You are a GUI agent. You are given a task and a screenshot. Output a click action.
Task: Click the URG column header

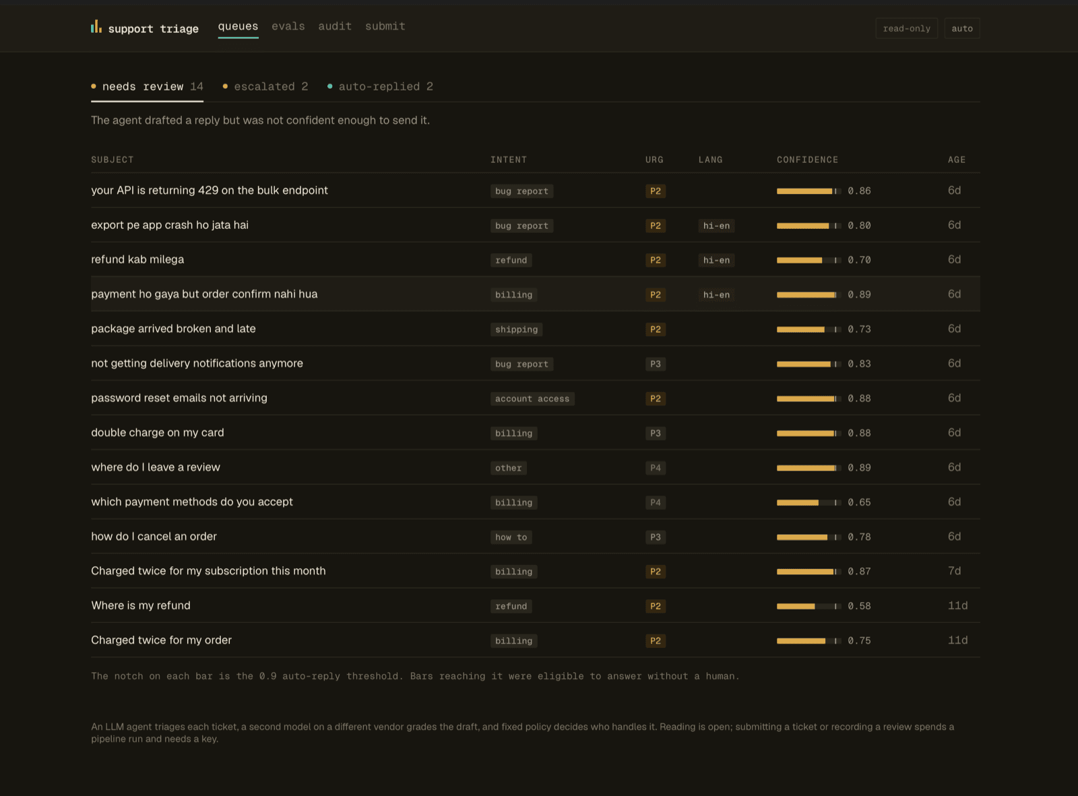(x=654, y=160)
